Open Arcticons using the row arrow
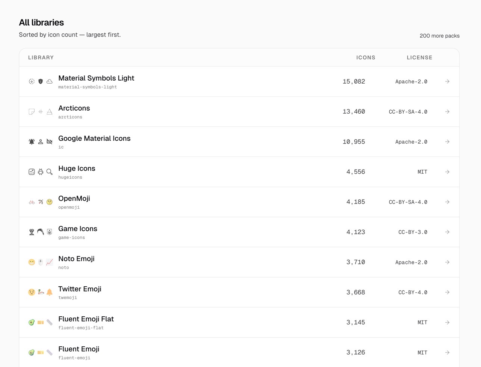 (x=447, y=112)
